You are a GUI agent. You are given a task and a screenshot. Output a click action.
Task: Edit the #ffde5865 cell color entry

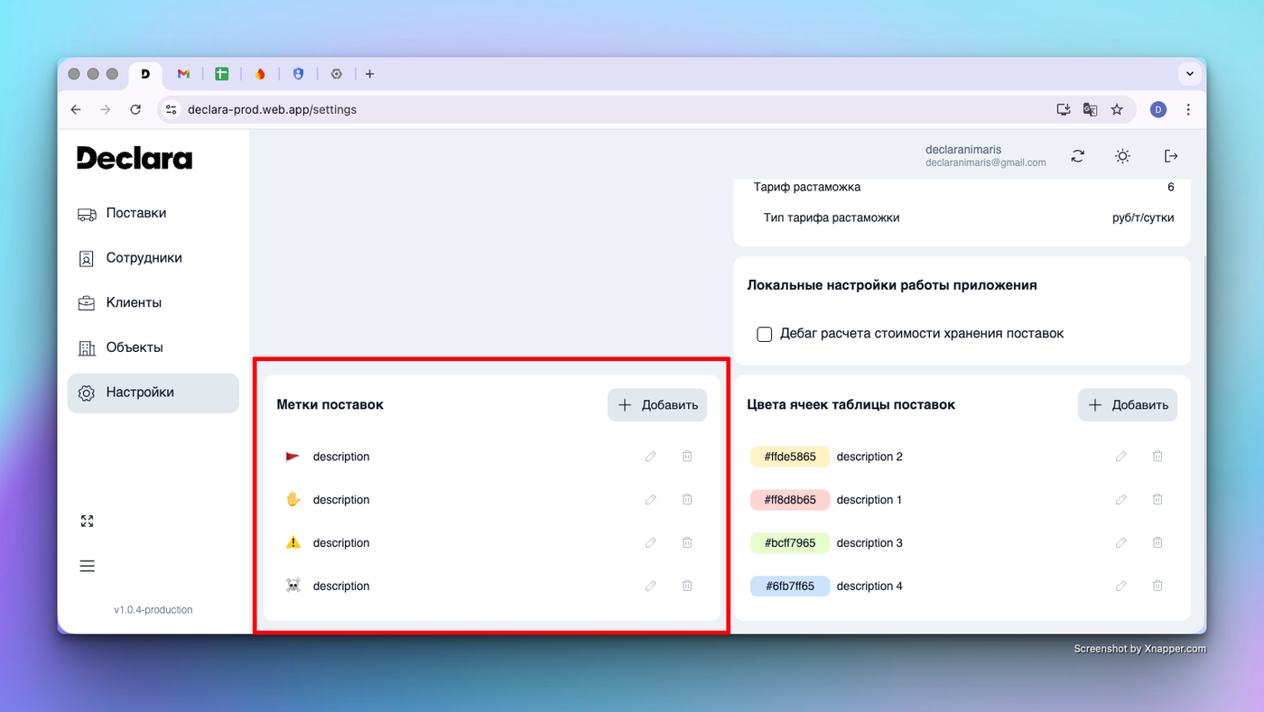[1121, 457]
